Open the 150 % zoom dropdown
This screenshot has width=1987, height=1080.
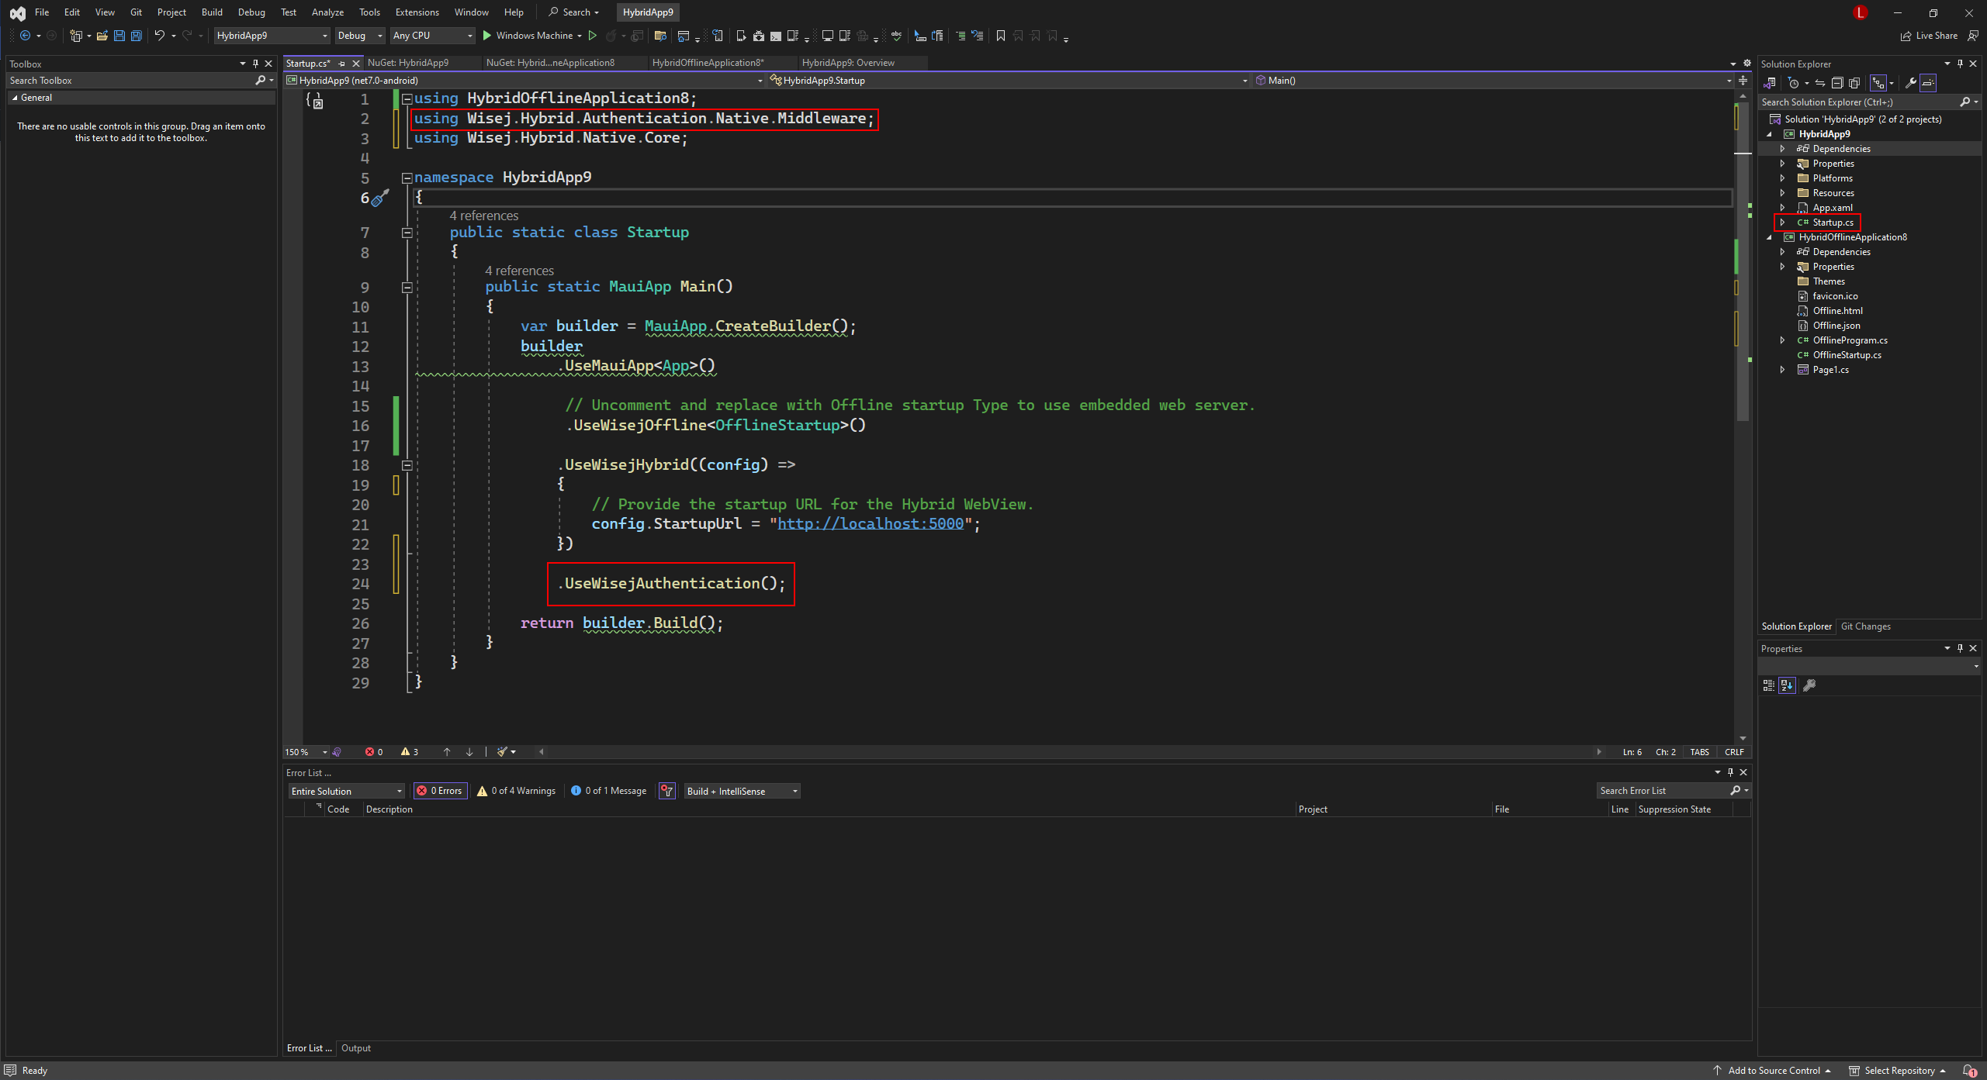tap(306, 752)
